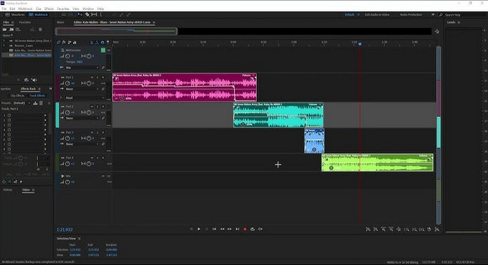The width and height of the screenshot is (488, 265).
Task: Click the Import File icon in Files panel
Action: (x=12, y=29)
